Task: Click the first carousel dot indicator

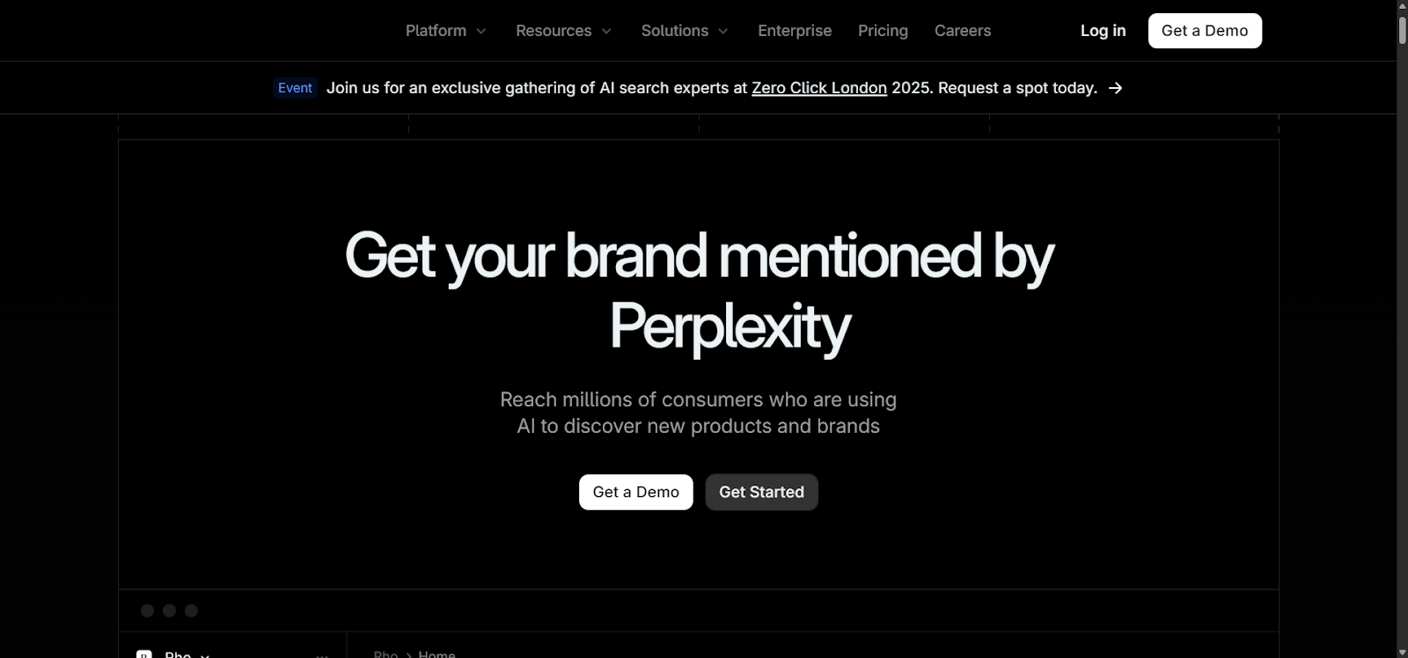Action: pyautogui.click(x=147, y=610)
